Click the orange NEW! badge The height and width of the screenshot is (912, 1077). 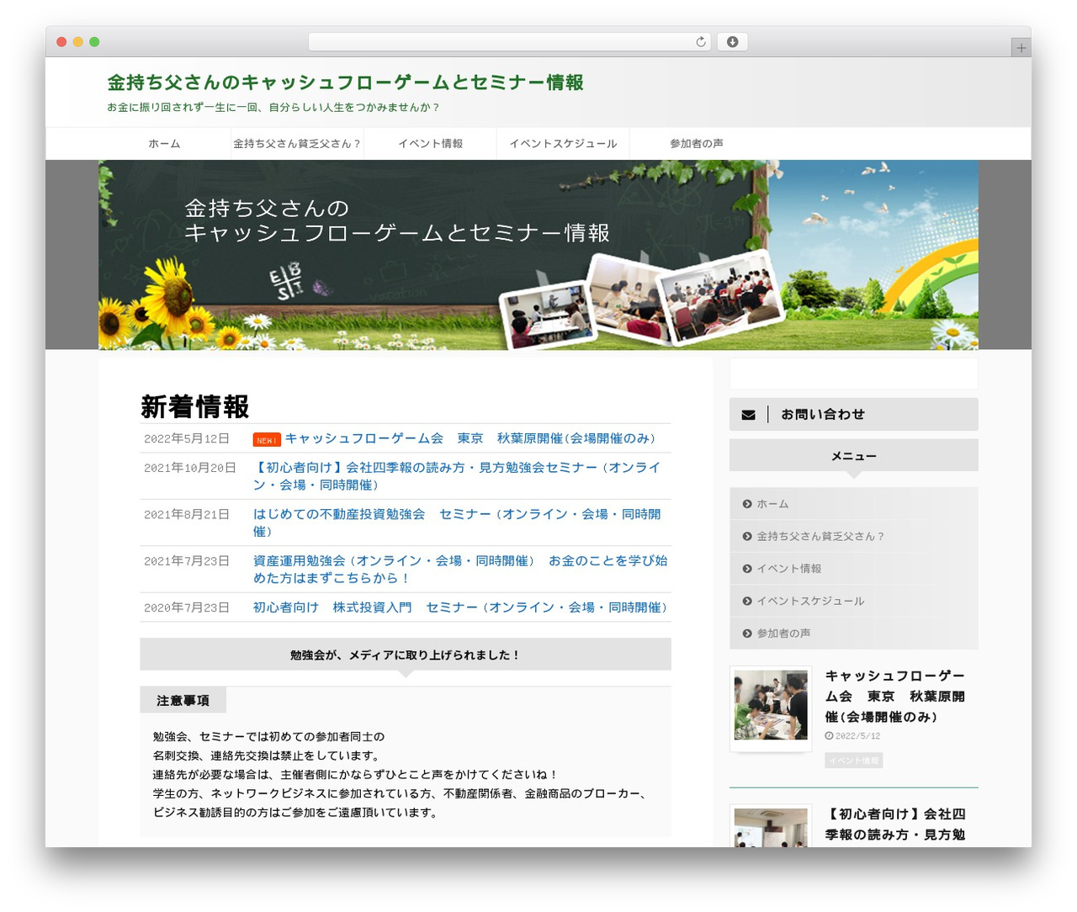pyautogui.click(x=267, y=440)
